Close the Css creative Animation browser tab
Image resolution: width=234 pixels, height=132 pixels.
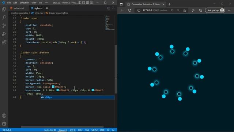click(x=163, y=4)
